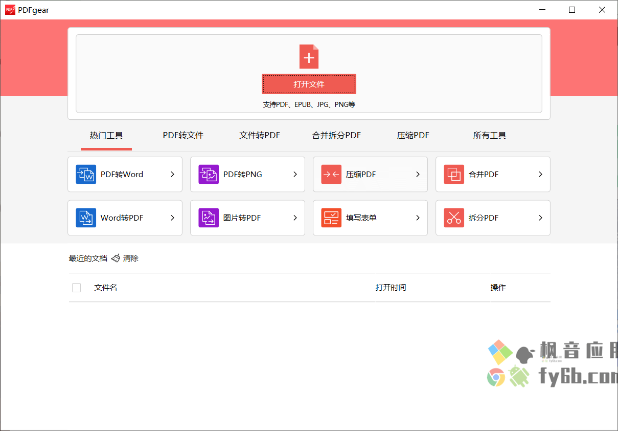Choose the 填写表单 card label
Viewport: 618px width, 431px height.
(361, 218)
